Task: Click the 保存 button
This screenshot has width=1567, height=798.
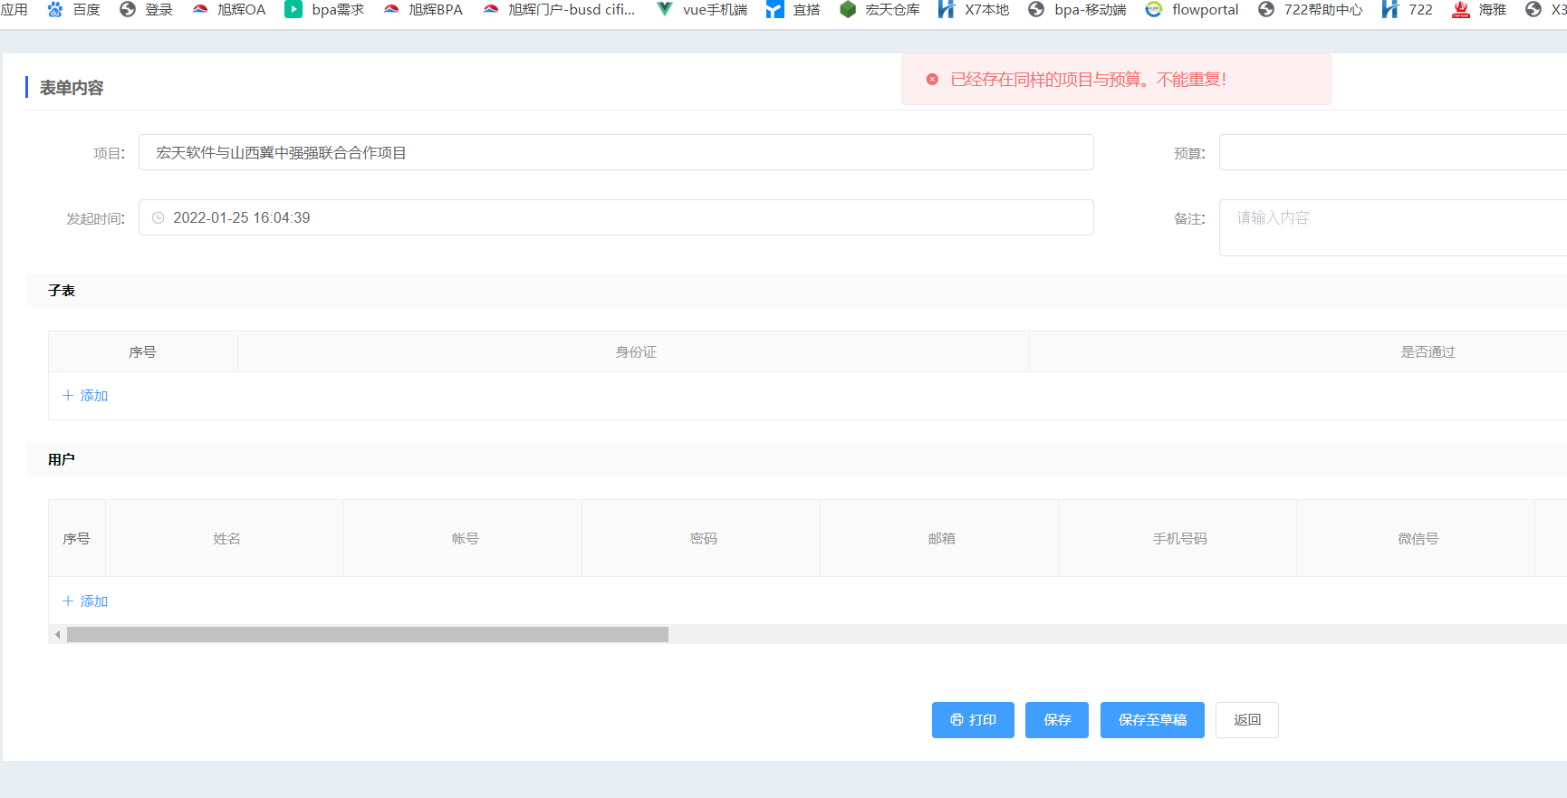Action: (1057, 720)
